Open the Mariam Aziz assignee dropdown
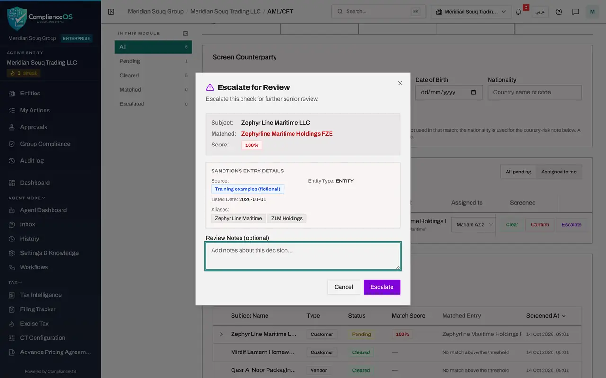Image resolution: width=606 pixels, height=378 pixels. [x=473, y=225]
